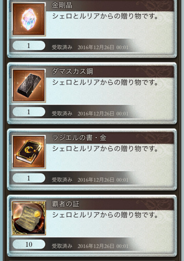Click quantity badge 10 under 覇者の証
The height and width of the screenshot is (261, 184).
coord(29,244)
